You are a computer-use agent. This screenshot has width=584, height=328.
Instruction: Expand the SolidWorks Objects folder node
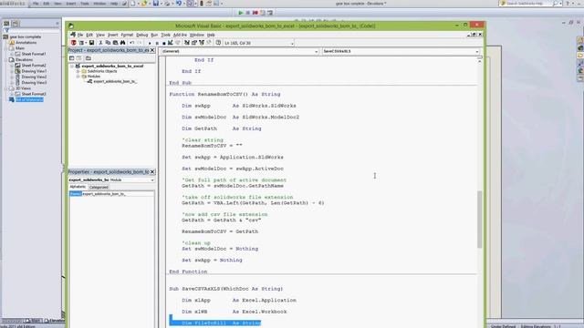pos(78,71)
